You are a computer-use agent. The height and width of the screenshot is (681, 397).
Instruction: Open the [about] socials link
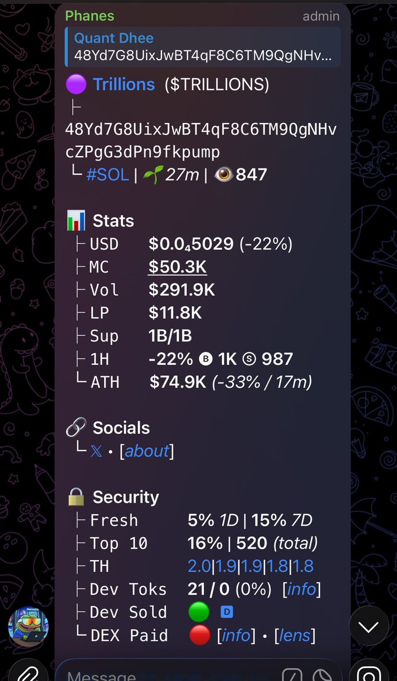click(147, 451)
